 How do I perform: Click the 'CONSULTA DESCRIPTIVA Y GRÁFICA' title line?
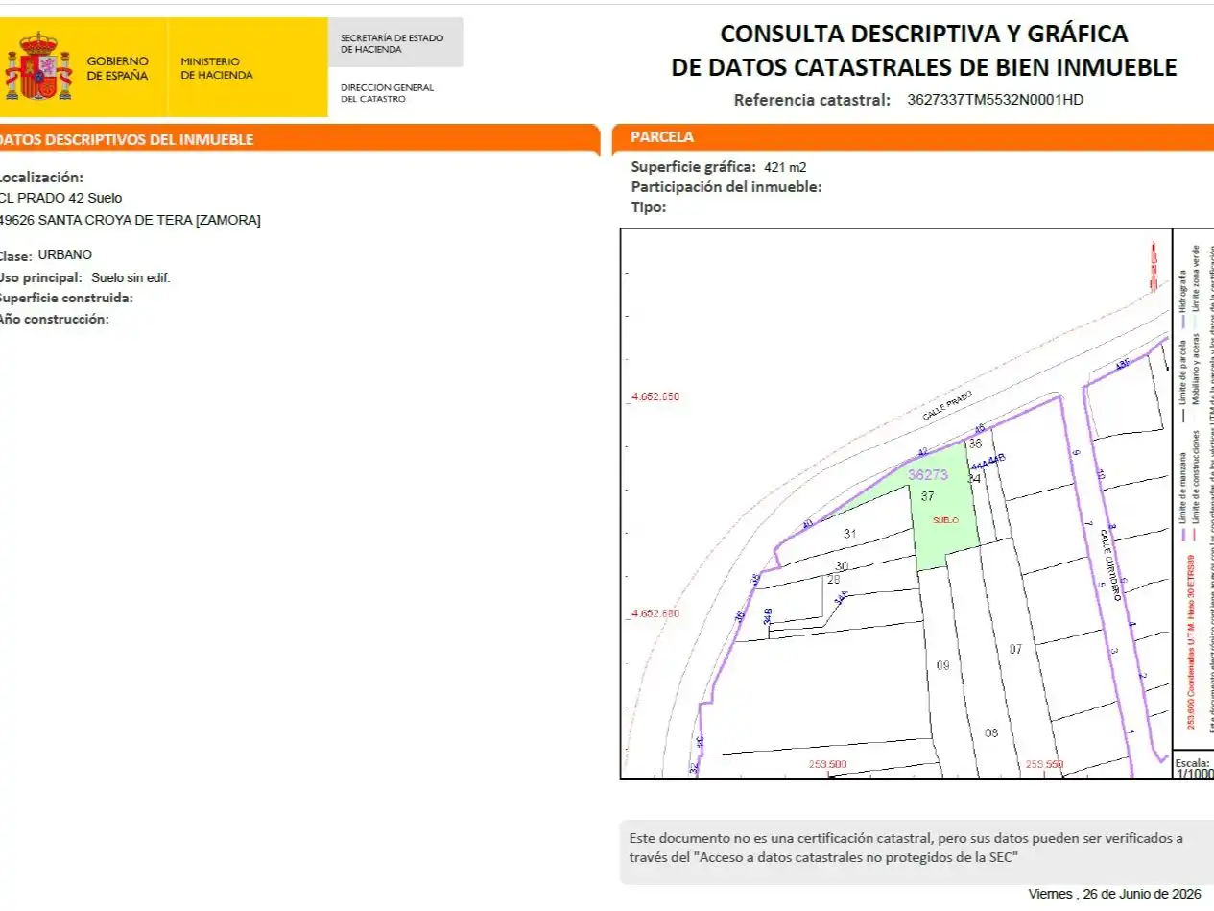coord(923,34)
